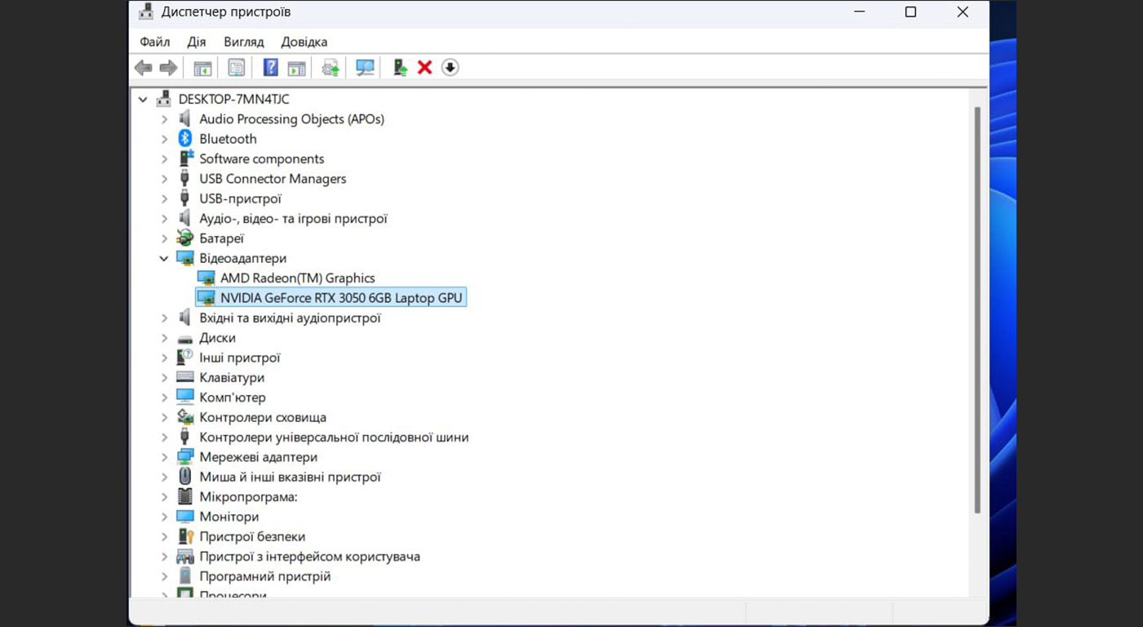1143x627 pixels.
Task: Select NVIDIA GeForce RTX 3050 6GB Laptop GPU
Action: pos(341,298)
